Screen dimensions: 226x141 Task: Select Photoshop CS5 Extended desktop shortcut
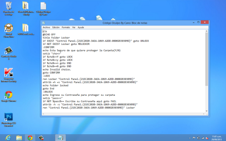[x=9, y=120]
